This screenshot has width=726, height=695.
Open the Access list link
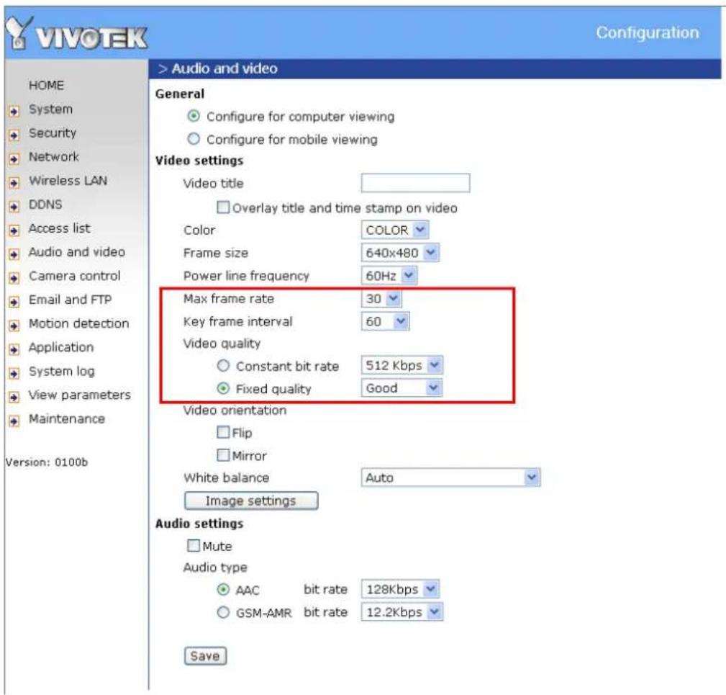click(59, 228)
